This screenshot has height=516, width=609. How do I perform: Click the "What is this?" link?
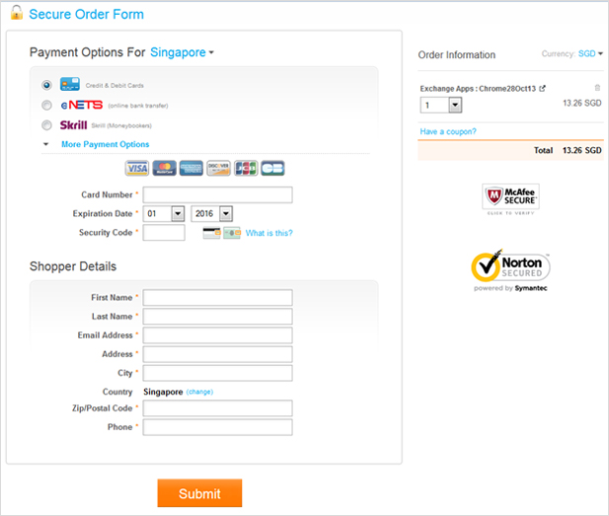point(268,233)
